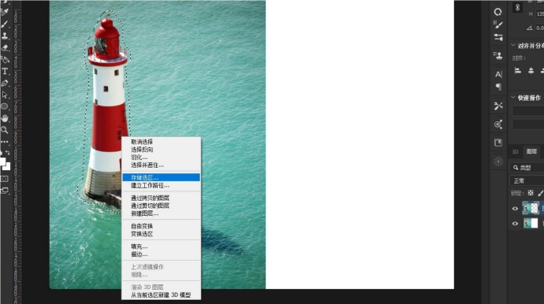Click the foreground color swatch
Image resolution: width=544 pixels, height=304 pixels.
pyautogui.click(x=2, y=161)
